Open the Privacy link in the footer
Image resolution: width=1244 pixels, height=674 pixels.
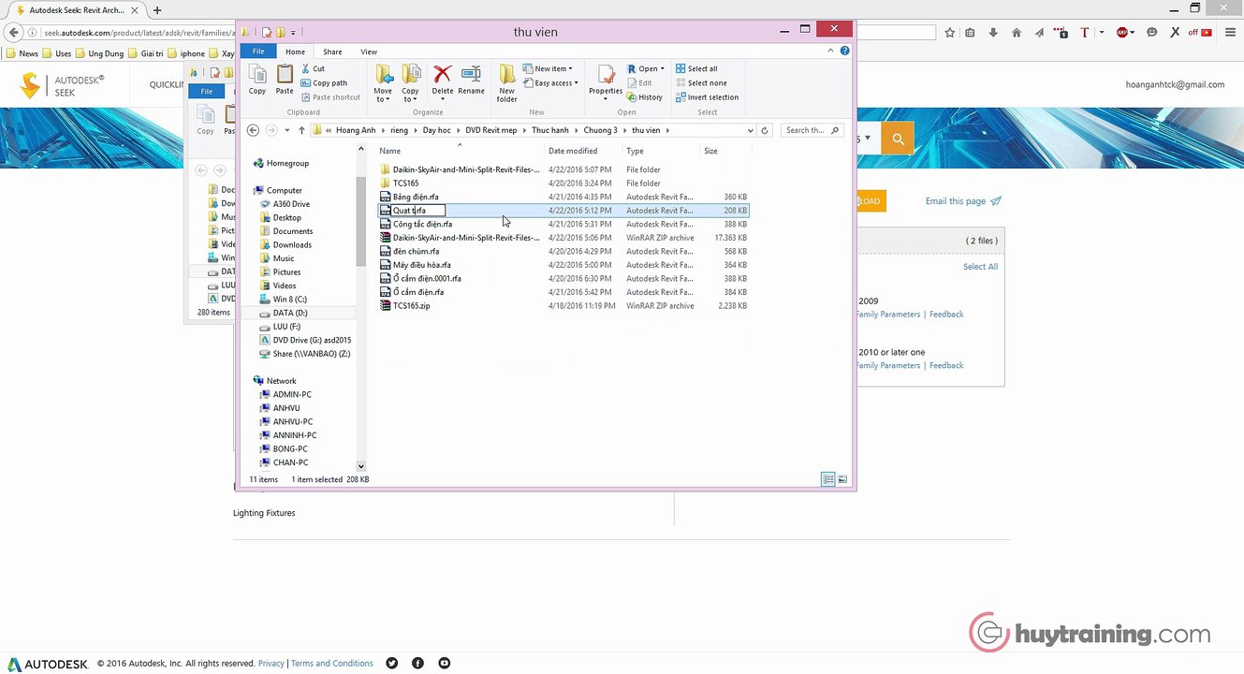[x=271, y=664]
